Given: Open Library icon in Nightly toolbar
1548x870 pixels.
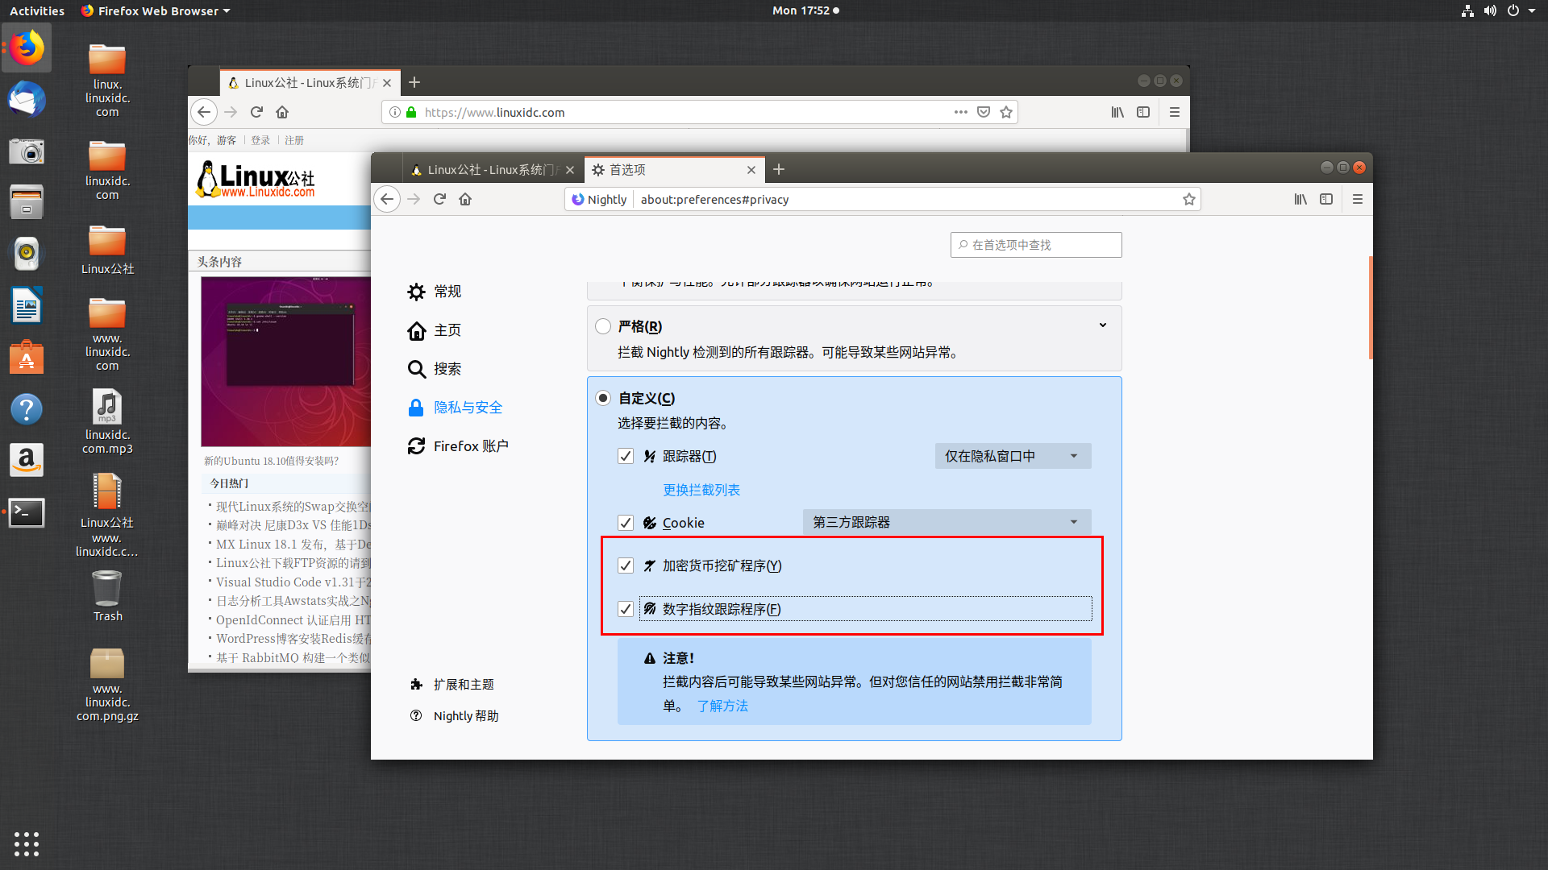Looking at the screenshot, I should tap(1300, 199).
